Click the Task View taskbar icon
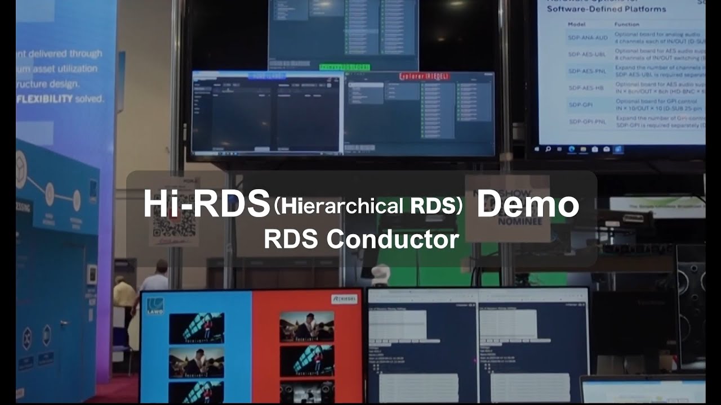 click(x=559, y=149)
